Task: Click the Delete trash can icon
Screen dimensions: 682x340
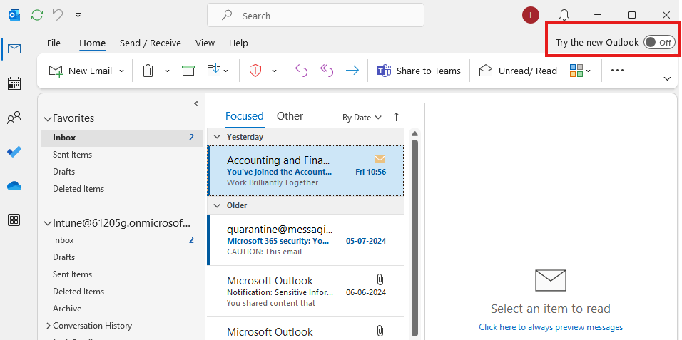Action: point(148,71)
